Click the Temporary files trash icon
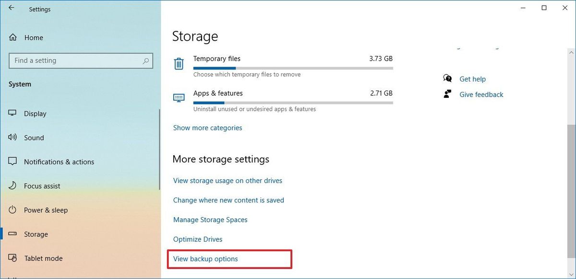 [x=179, y=63]
